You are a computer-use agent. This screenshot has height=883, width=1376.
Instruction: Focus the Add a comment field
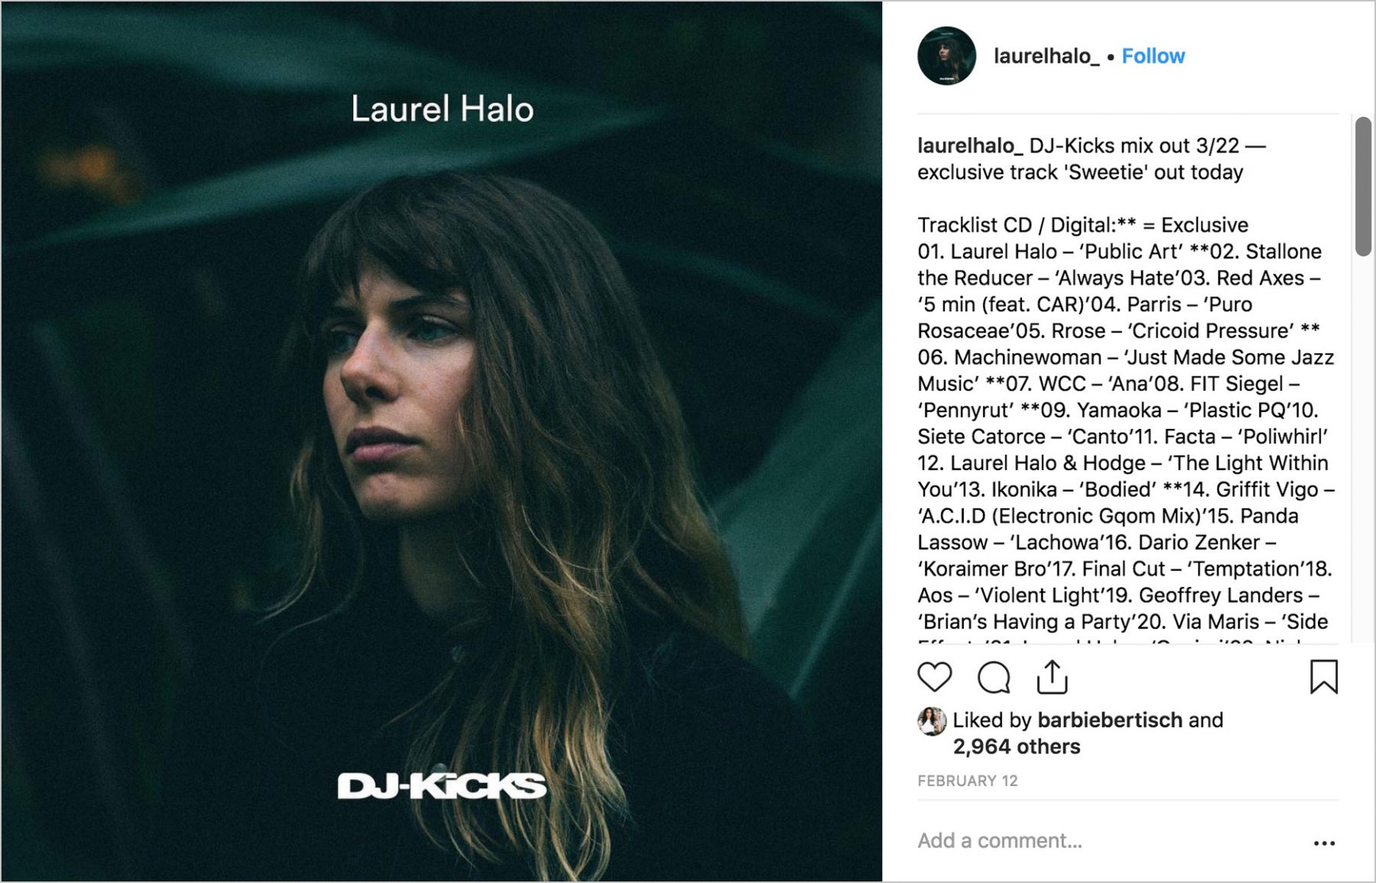coord(1108,841)
